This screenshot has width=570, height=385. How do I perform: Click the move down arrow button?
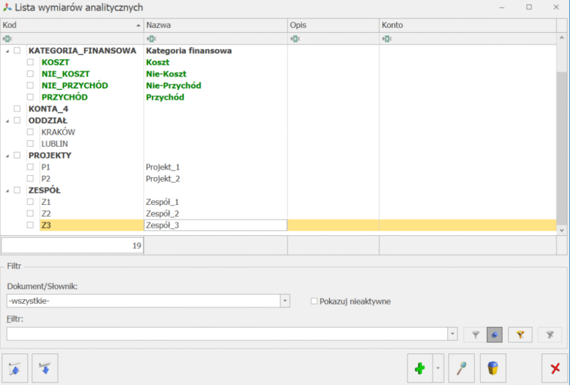pyautogui.click(x=45, y=368)
